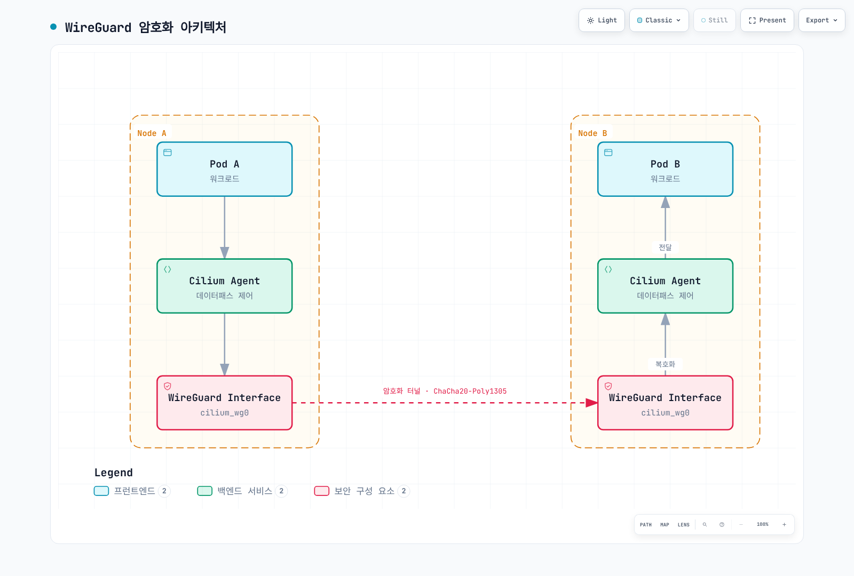Switch to MAP view mode

(x=665, y=525)
